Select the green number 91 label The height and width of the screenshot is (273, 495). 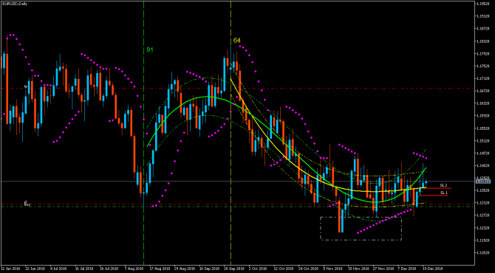pos(150,50)
